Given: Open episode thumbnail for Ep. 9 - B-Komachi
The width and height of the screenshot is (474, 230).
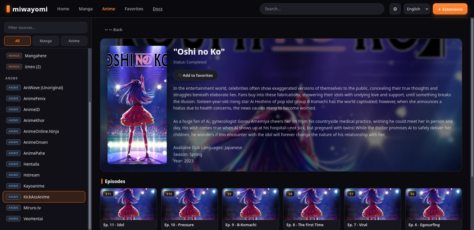Looking at the screenshot, I should pos(251,204).
